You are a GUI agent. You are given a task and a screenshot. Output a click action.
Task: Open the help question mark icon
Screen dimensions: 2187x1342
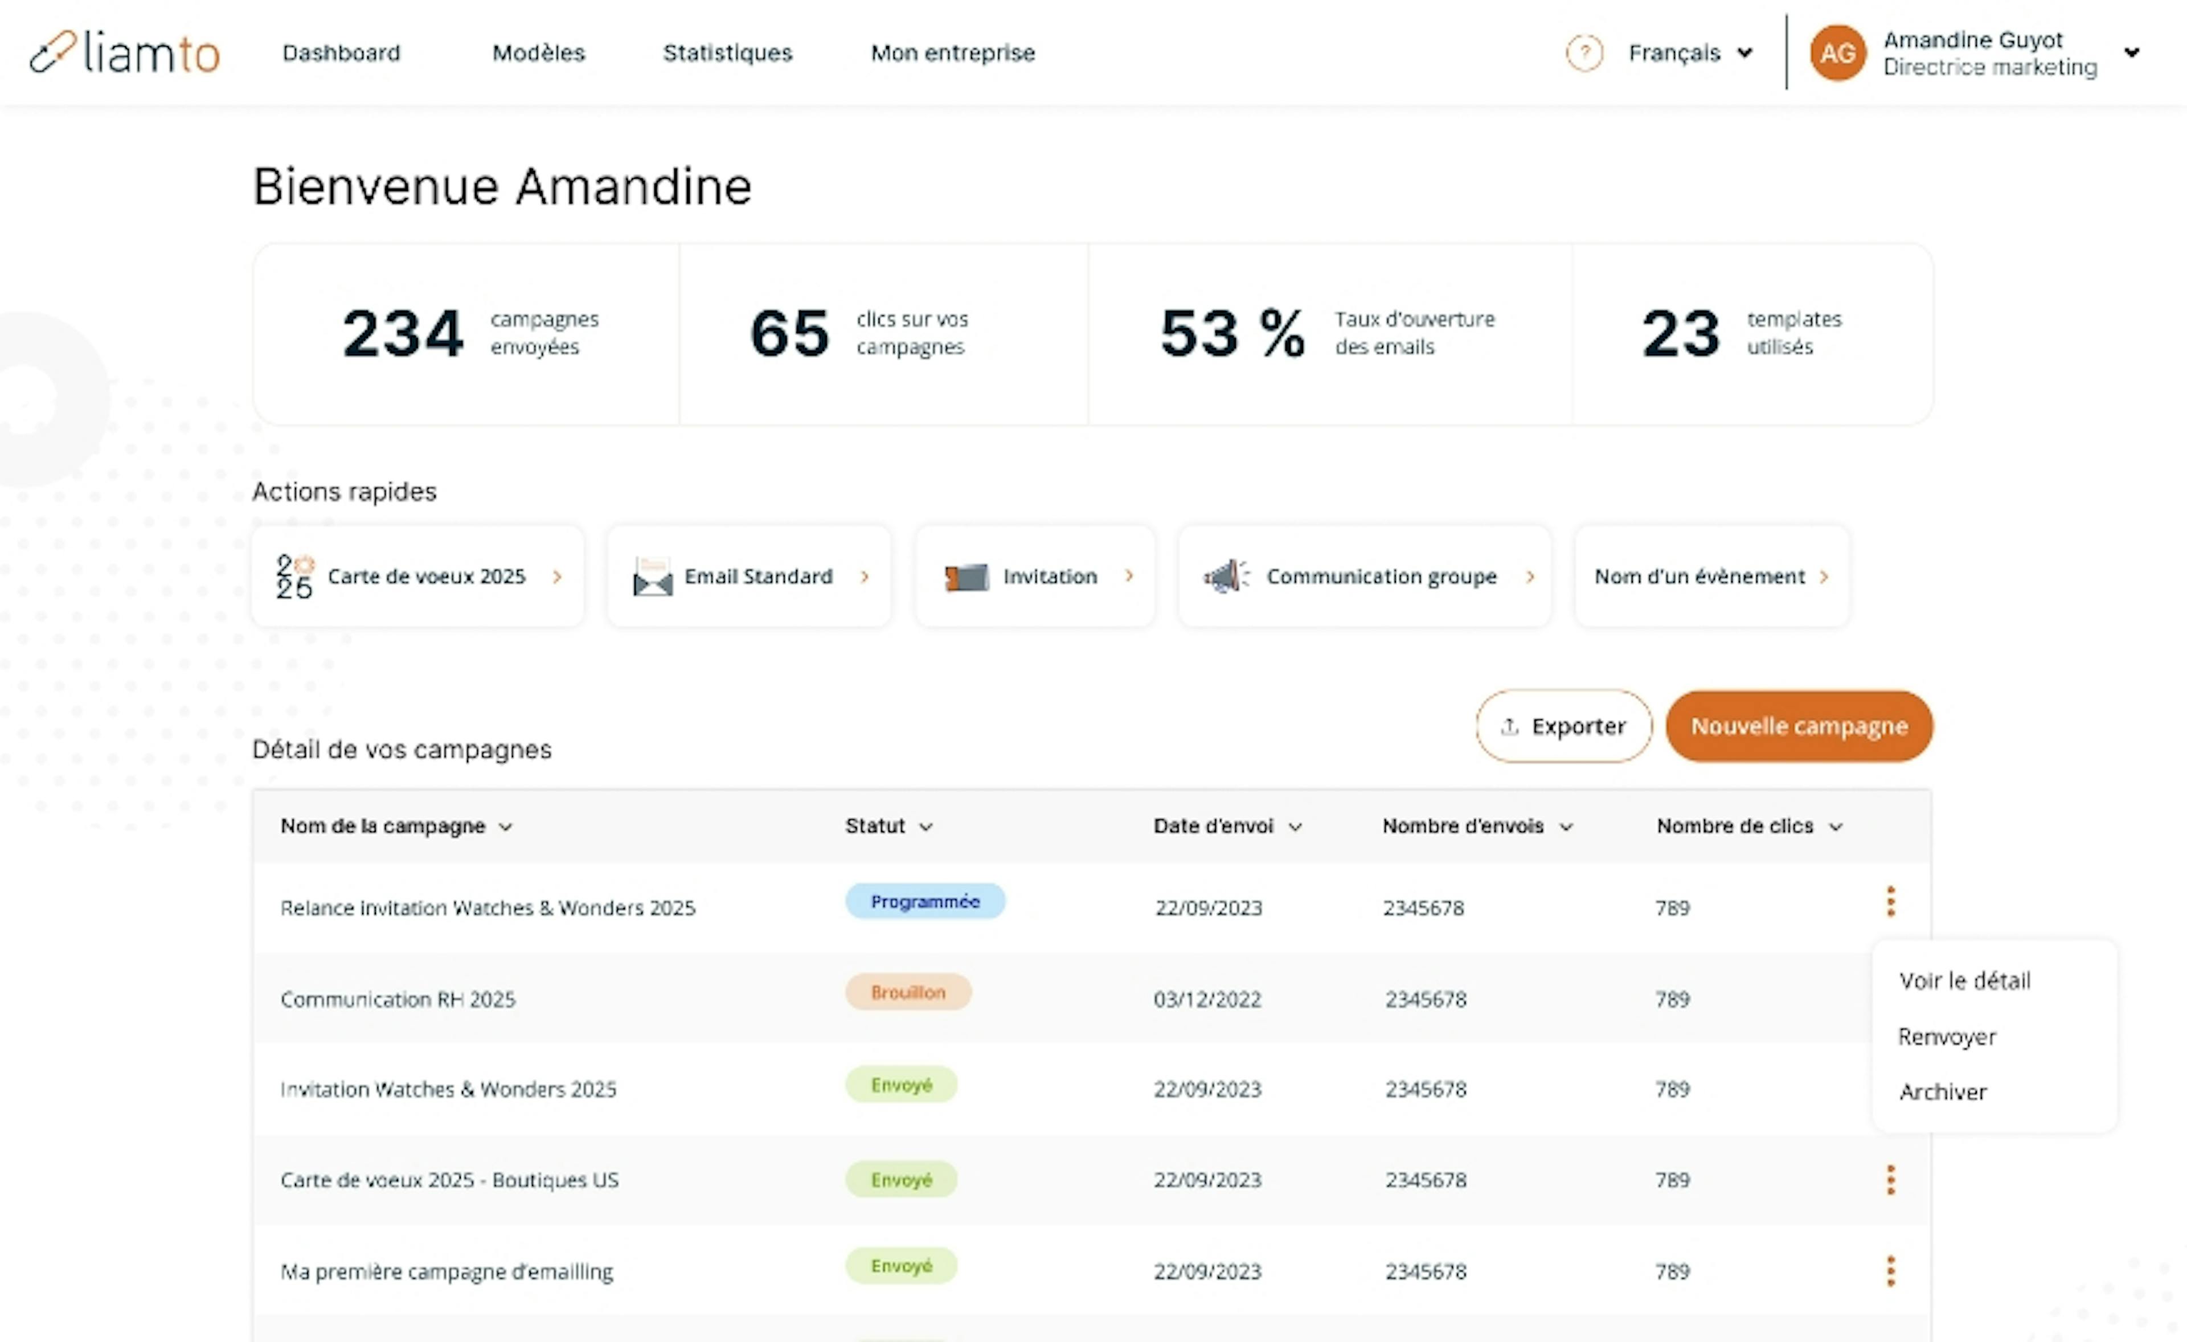1584,53
